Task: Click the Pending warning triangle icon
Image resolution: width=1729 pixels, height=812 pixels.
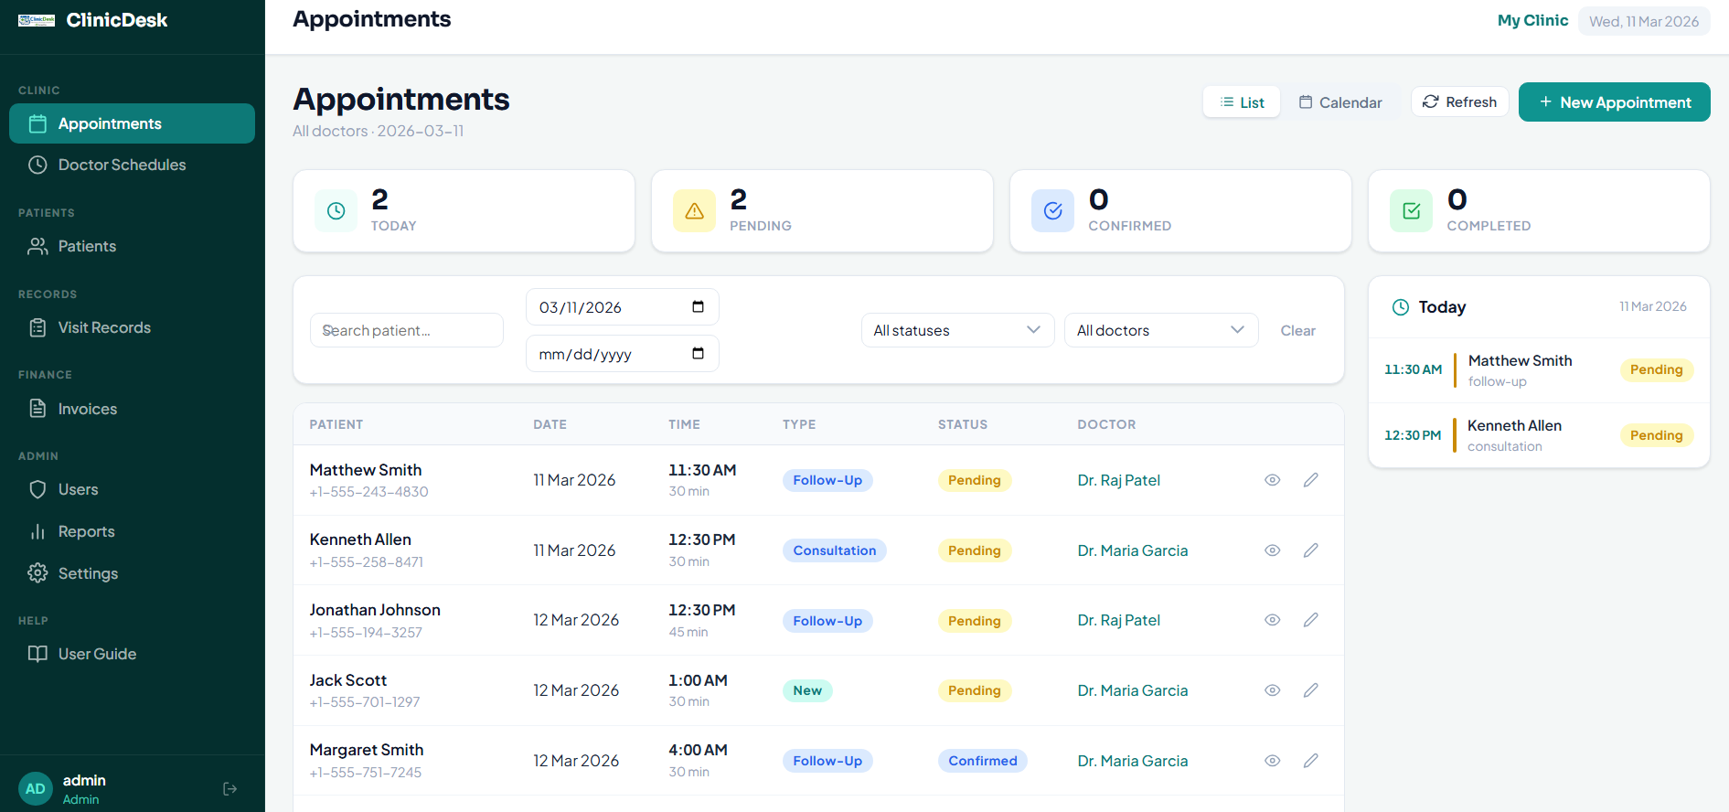Action: tap(694, 211)
